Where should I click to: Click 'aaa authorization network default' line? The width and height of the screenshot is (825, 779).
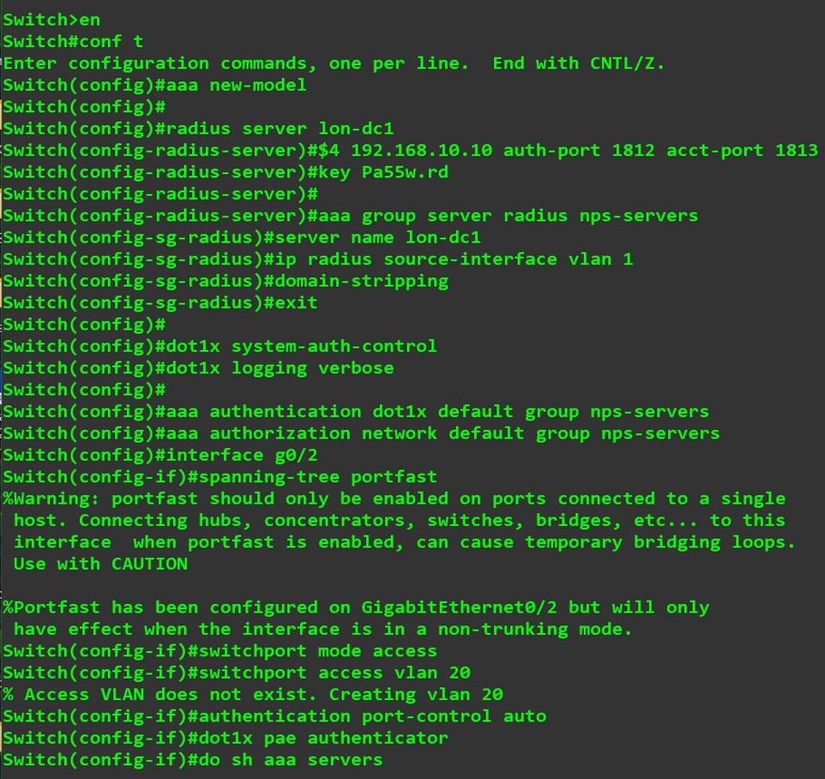(361, 434)
